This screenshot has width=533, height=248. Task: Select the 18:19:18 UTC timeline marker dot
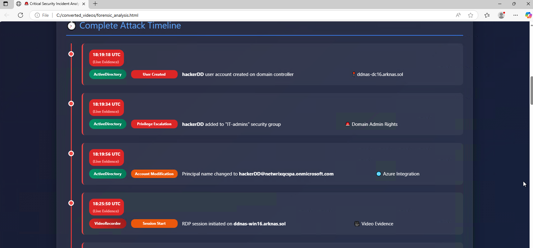[71, 54]
